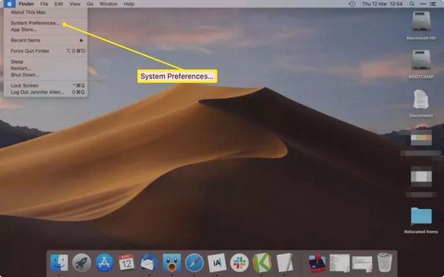Select the Relocated Items desktop folder
Viewport: 444px width, 277px height.
click(421, 218)
